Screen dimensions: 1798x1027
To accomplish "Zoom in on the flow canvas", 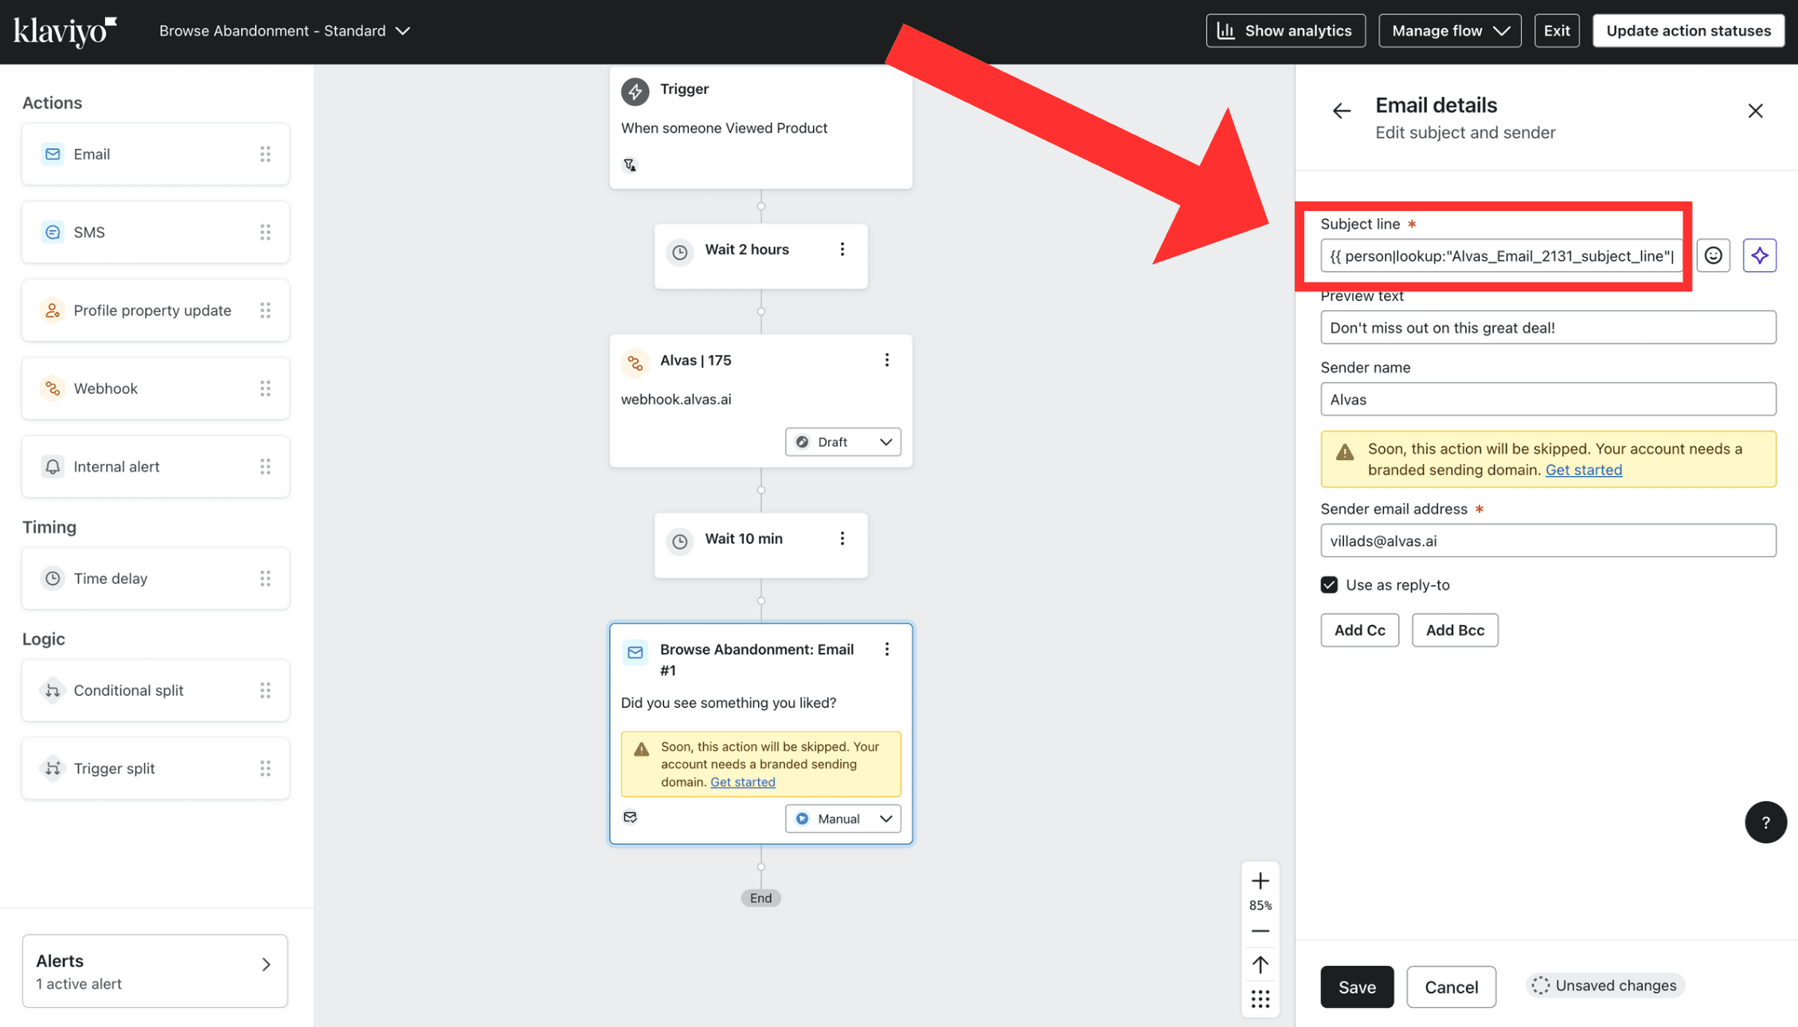I will 1260,881.
